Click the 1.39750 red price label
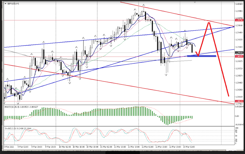Viewport: 245px width, 154px height. coord(239,20)
